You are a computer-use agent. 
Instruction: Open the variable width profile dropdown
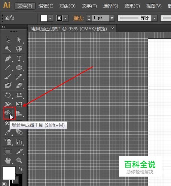click(x=155, y=18)
